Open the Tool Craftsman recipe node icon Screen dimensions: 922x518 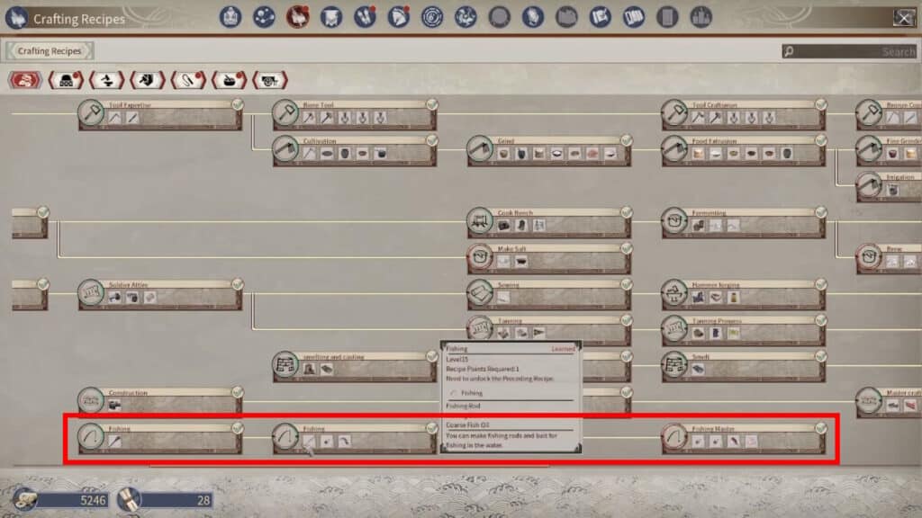click(x=674, y=112)
